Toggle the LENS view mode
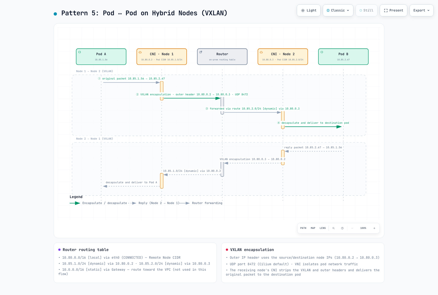Screen dimensions: 438x295 coord(323,228)
